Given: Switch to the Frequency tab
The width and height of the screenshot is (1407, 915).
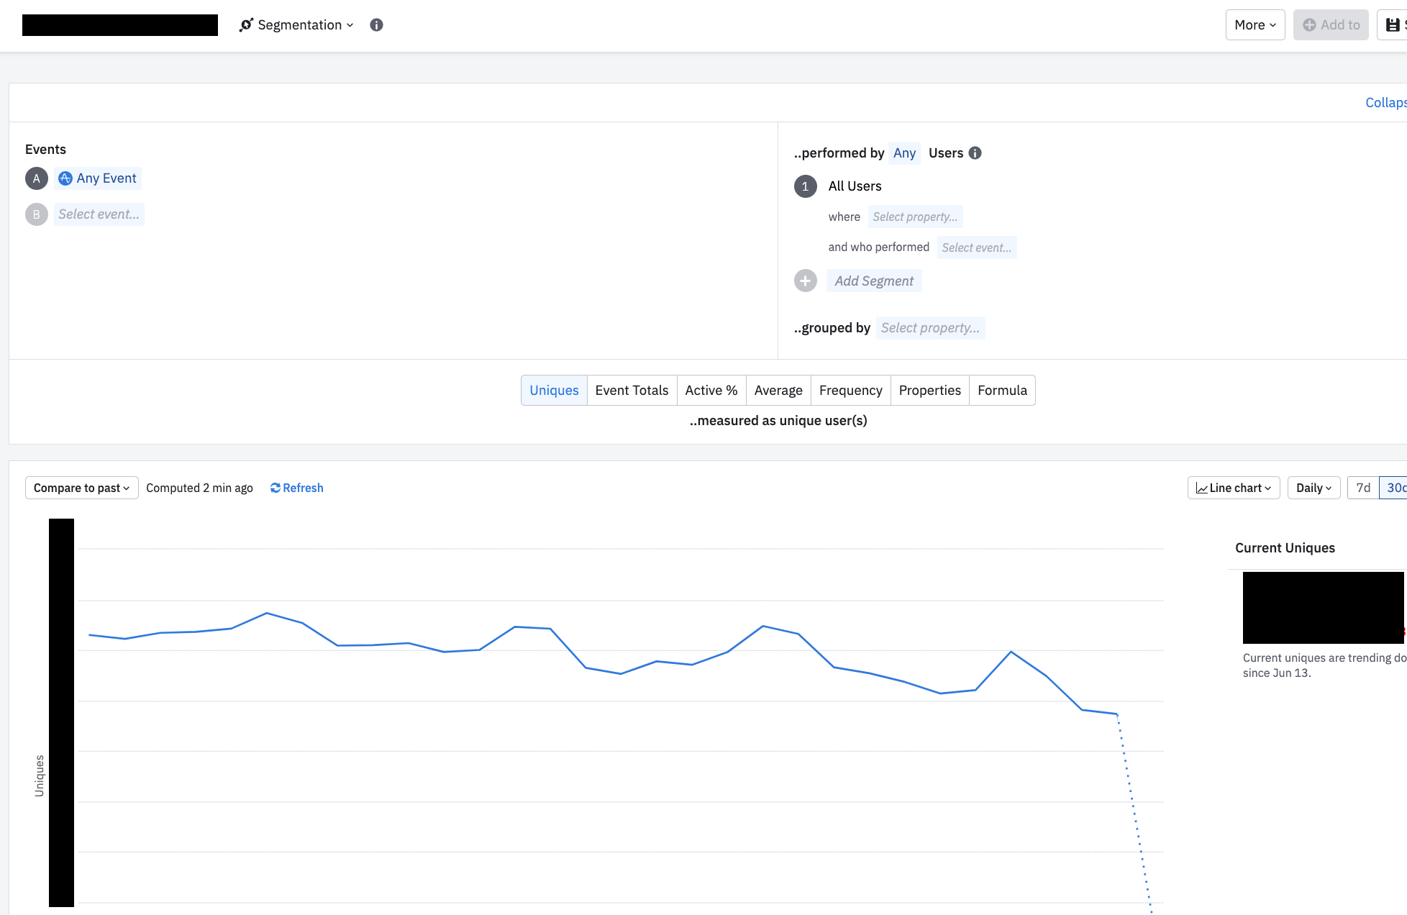Looking at the screenshot, I should (850, 391).
